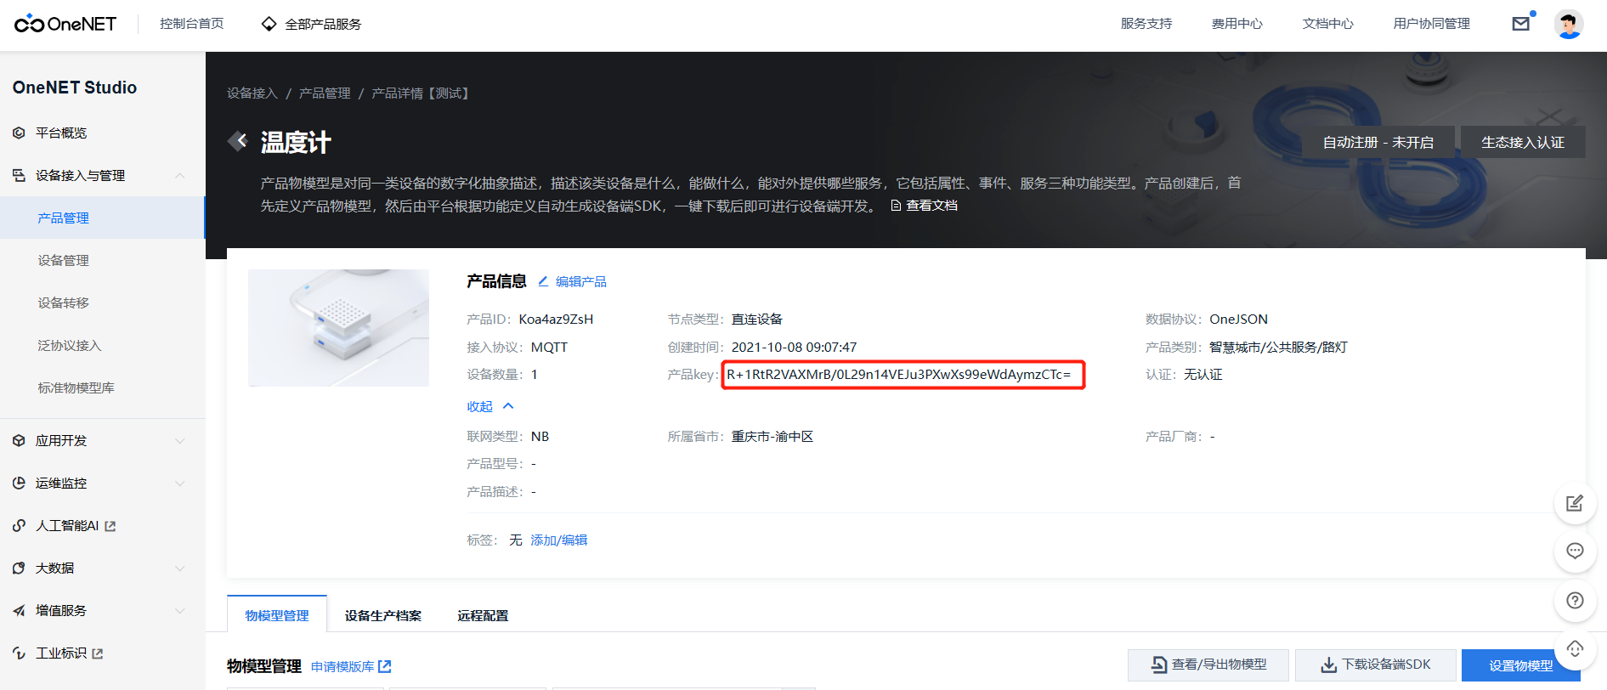Screen dimensions: 1607x690
Task: Open 自动注册 - 未开启 setting
Action: click(x=1378, y=142)
